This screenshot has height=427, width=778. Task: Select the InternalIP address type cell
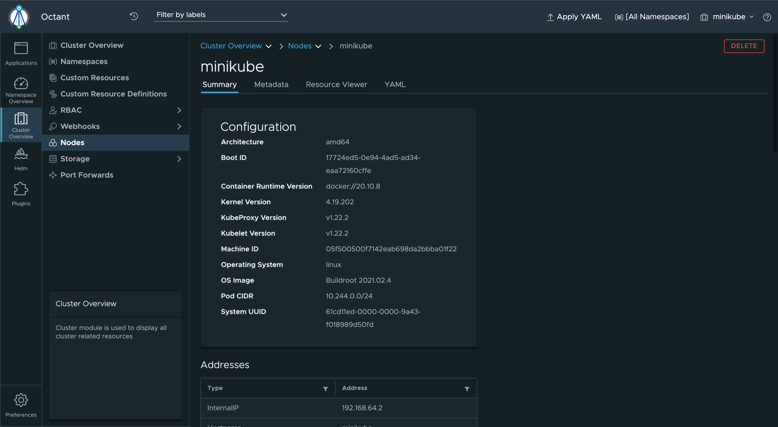coord(223,408)
